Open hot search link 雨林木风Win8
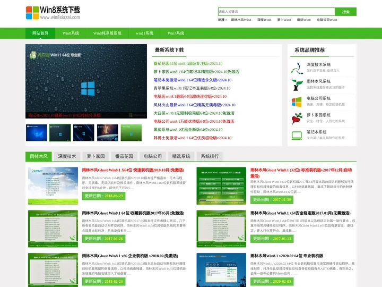 pos(241,20)
